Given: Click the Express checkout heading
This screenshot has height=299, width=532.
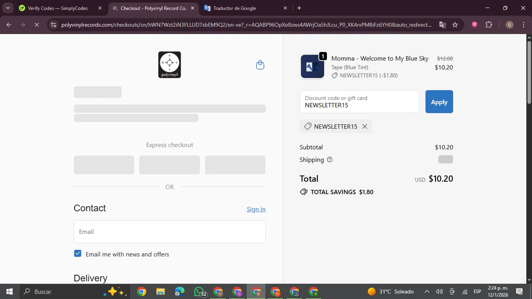Looking at the screenshot, I should pyautogui.click(x=170, y=145).
